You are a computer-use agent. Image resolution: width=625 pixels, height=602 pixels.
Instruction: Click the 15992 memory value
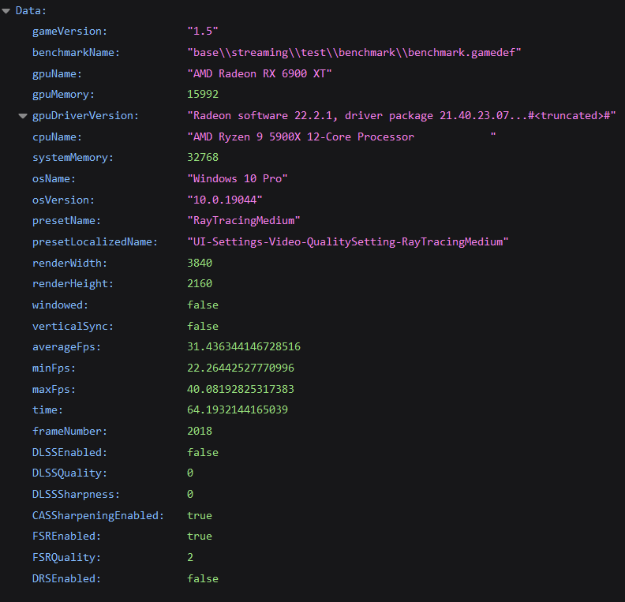(203, 95)
